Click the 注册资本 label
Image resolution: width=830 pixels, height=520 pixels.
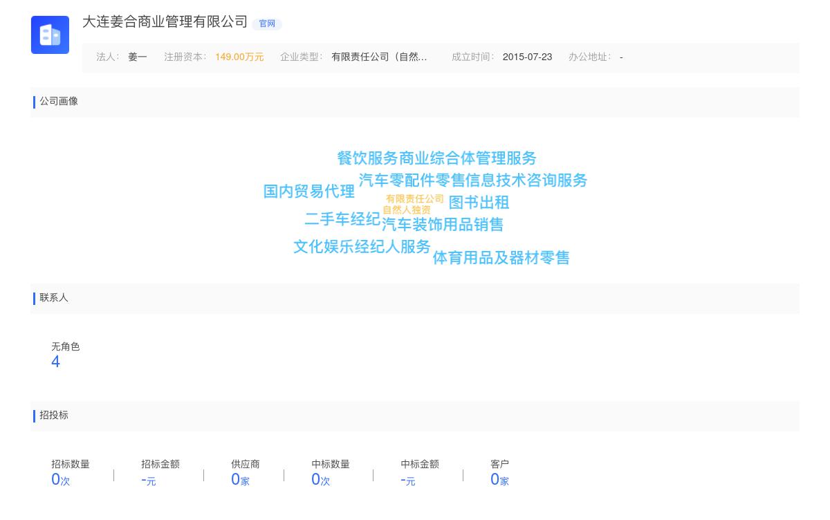(185, 57)
